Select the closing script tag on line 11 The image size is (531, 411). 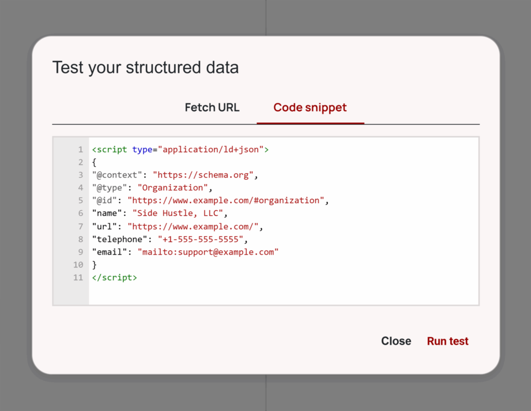click(114, 277)
